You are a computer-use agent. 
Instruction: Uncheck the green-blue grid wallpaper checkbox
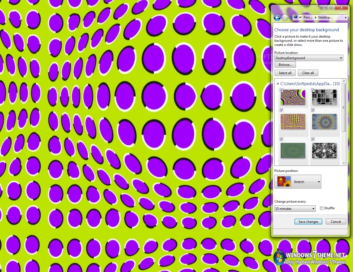pyautogui.click(x=281, y=139)
